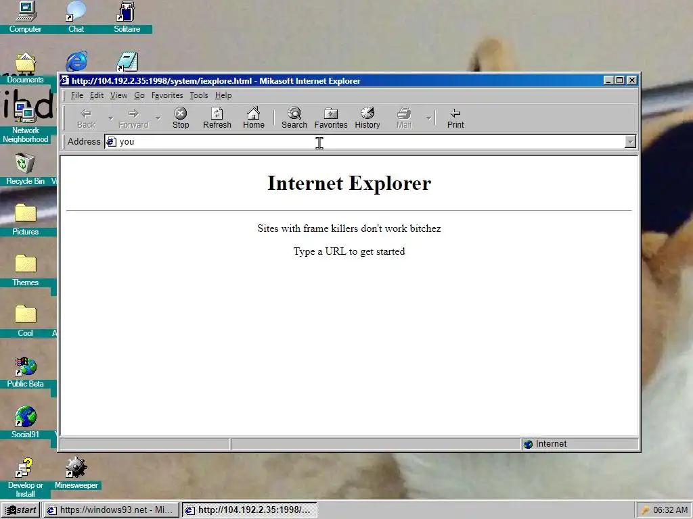
Task: Open the View menu
Action: click(118, 95)
